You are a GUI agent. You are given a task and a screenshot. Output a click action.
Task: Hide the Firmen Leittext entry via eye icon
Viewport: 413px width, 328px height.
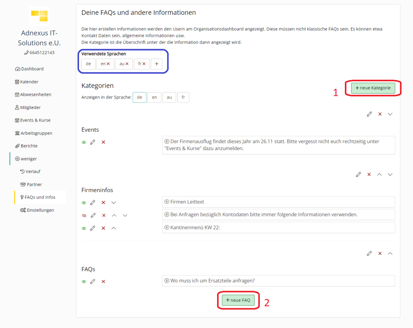pos(84,202)
